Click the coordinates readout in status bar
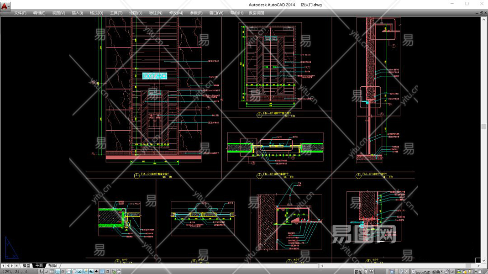 [x=15, y=272]
